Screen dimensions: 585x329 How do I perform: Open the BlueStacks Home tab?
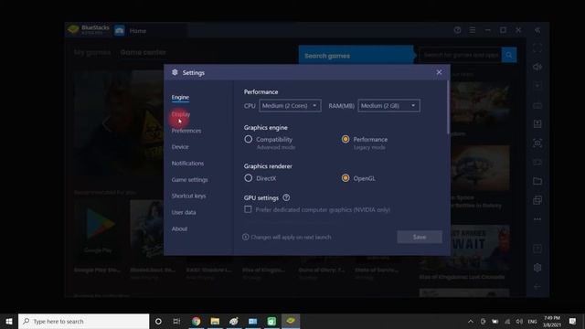point(138,31)
